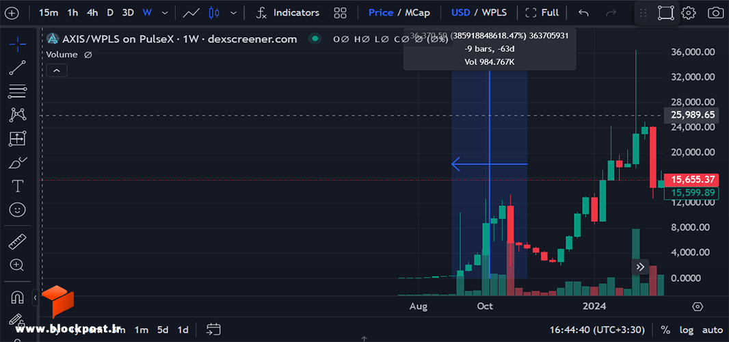
Task: Open chart settings gear
Action: 688,13
